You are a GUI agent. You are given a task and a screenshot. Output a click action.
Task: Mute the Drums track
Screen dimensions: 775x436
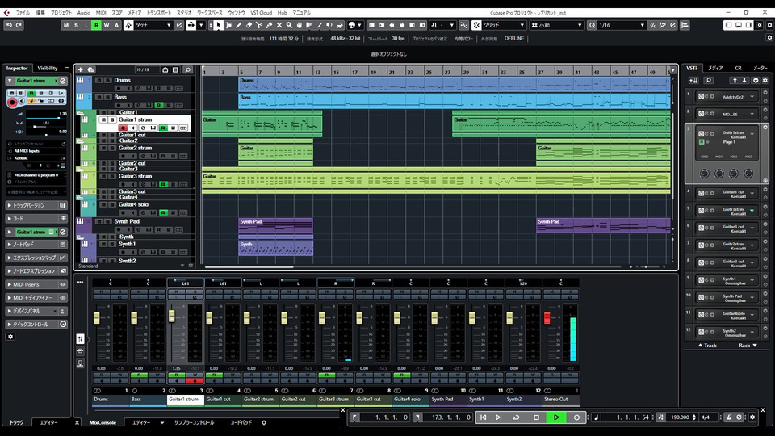[98, 81]
